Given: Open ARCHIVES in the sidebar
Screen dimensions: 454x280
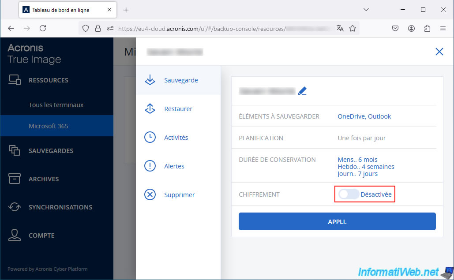Looking at the screenshot, I should pos(43,179).
